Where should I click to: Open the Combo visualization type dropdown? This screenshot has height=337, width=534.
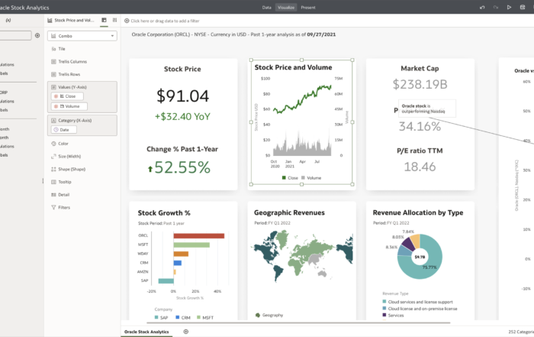[x=82, y=36]
